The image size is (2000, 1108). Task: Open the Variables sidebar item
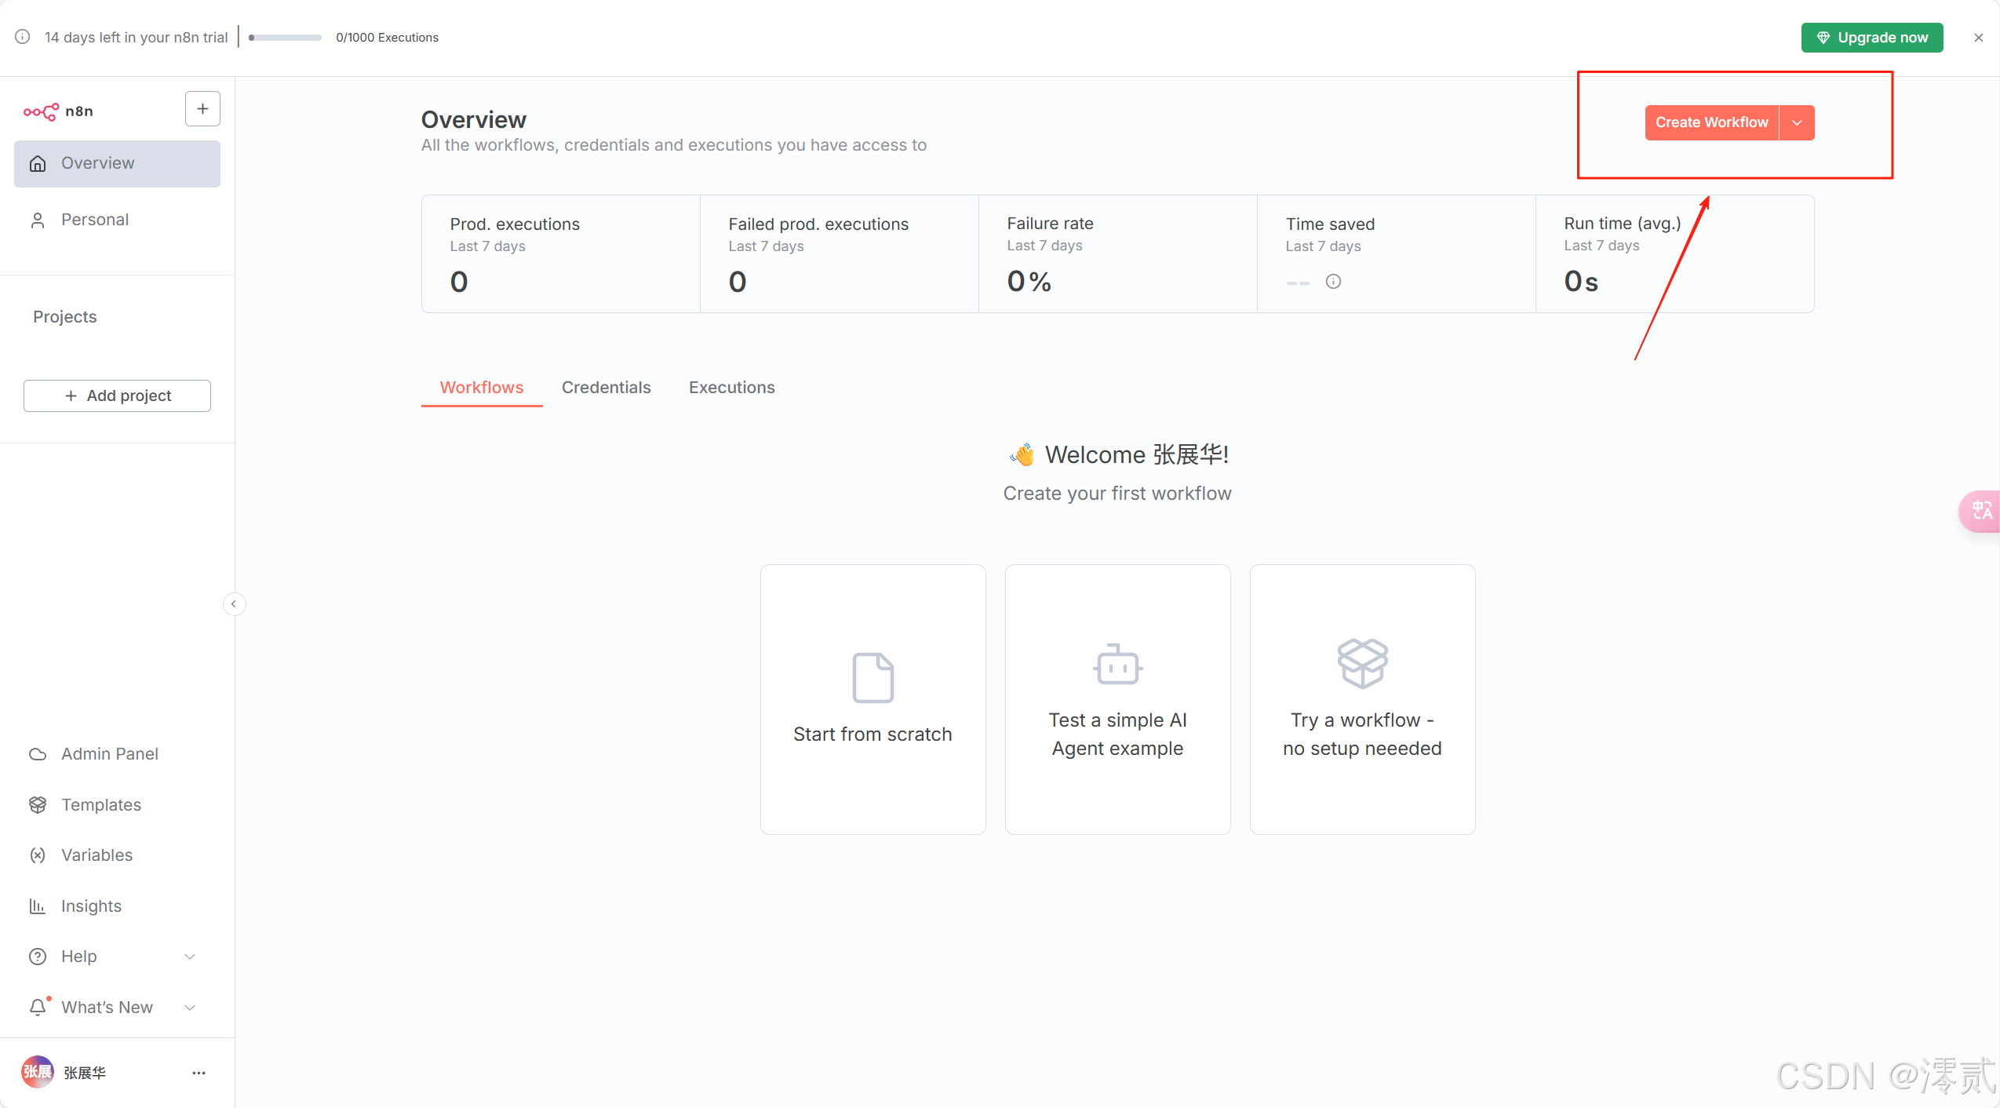pos(97,855)
